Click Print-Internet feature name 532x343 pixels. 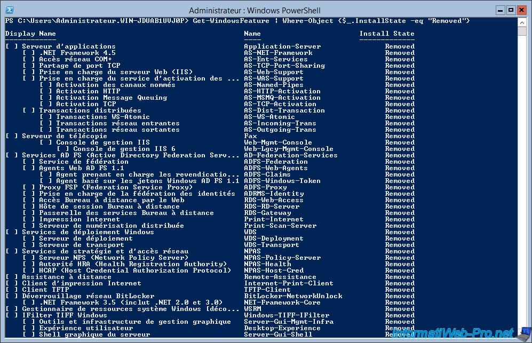[x=274, y=219]
